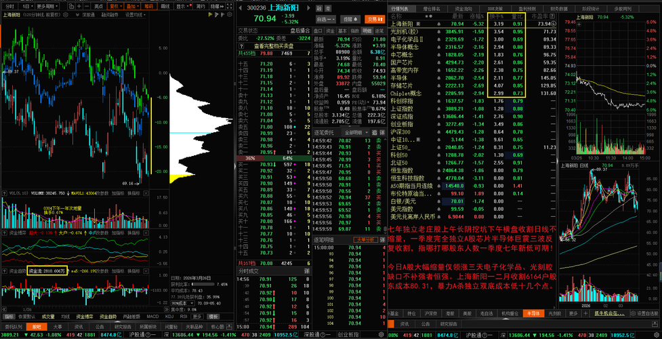Close the VOL indicator panel
Image resolution: width=662 pixels, height=339 pixels.
coord(146,193)
